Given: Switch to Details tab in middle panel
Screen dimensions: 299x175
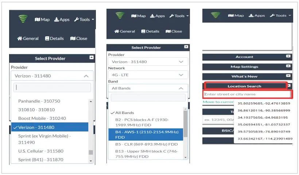Looking at the screenshot, I should point(150,31).
